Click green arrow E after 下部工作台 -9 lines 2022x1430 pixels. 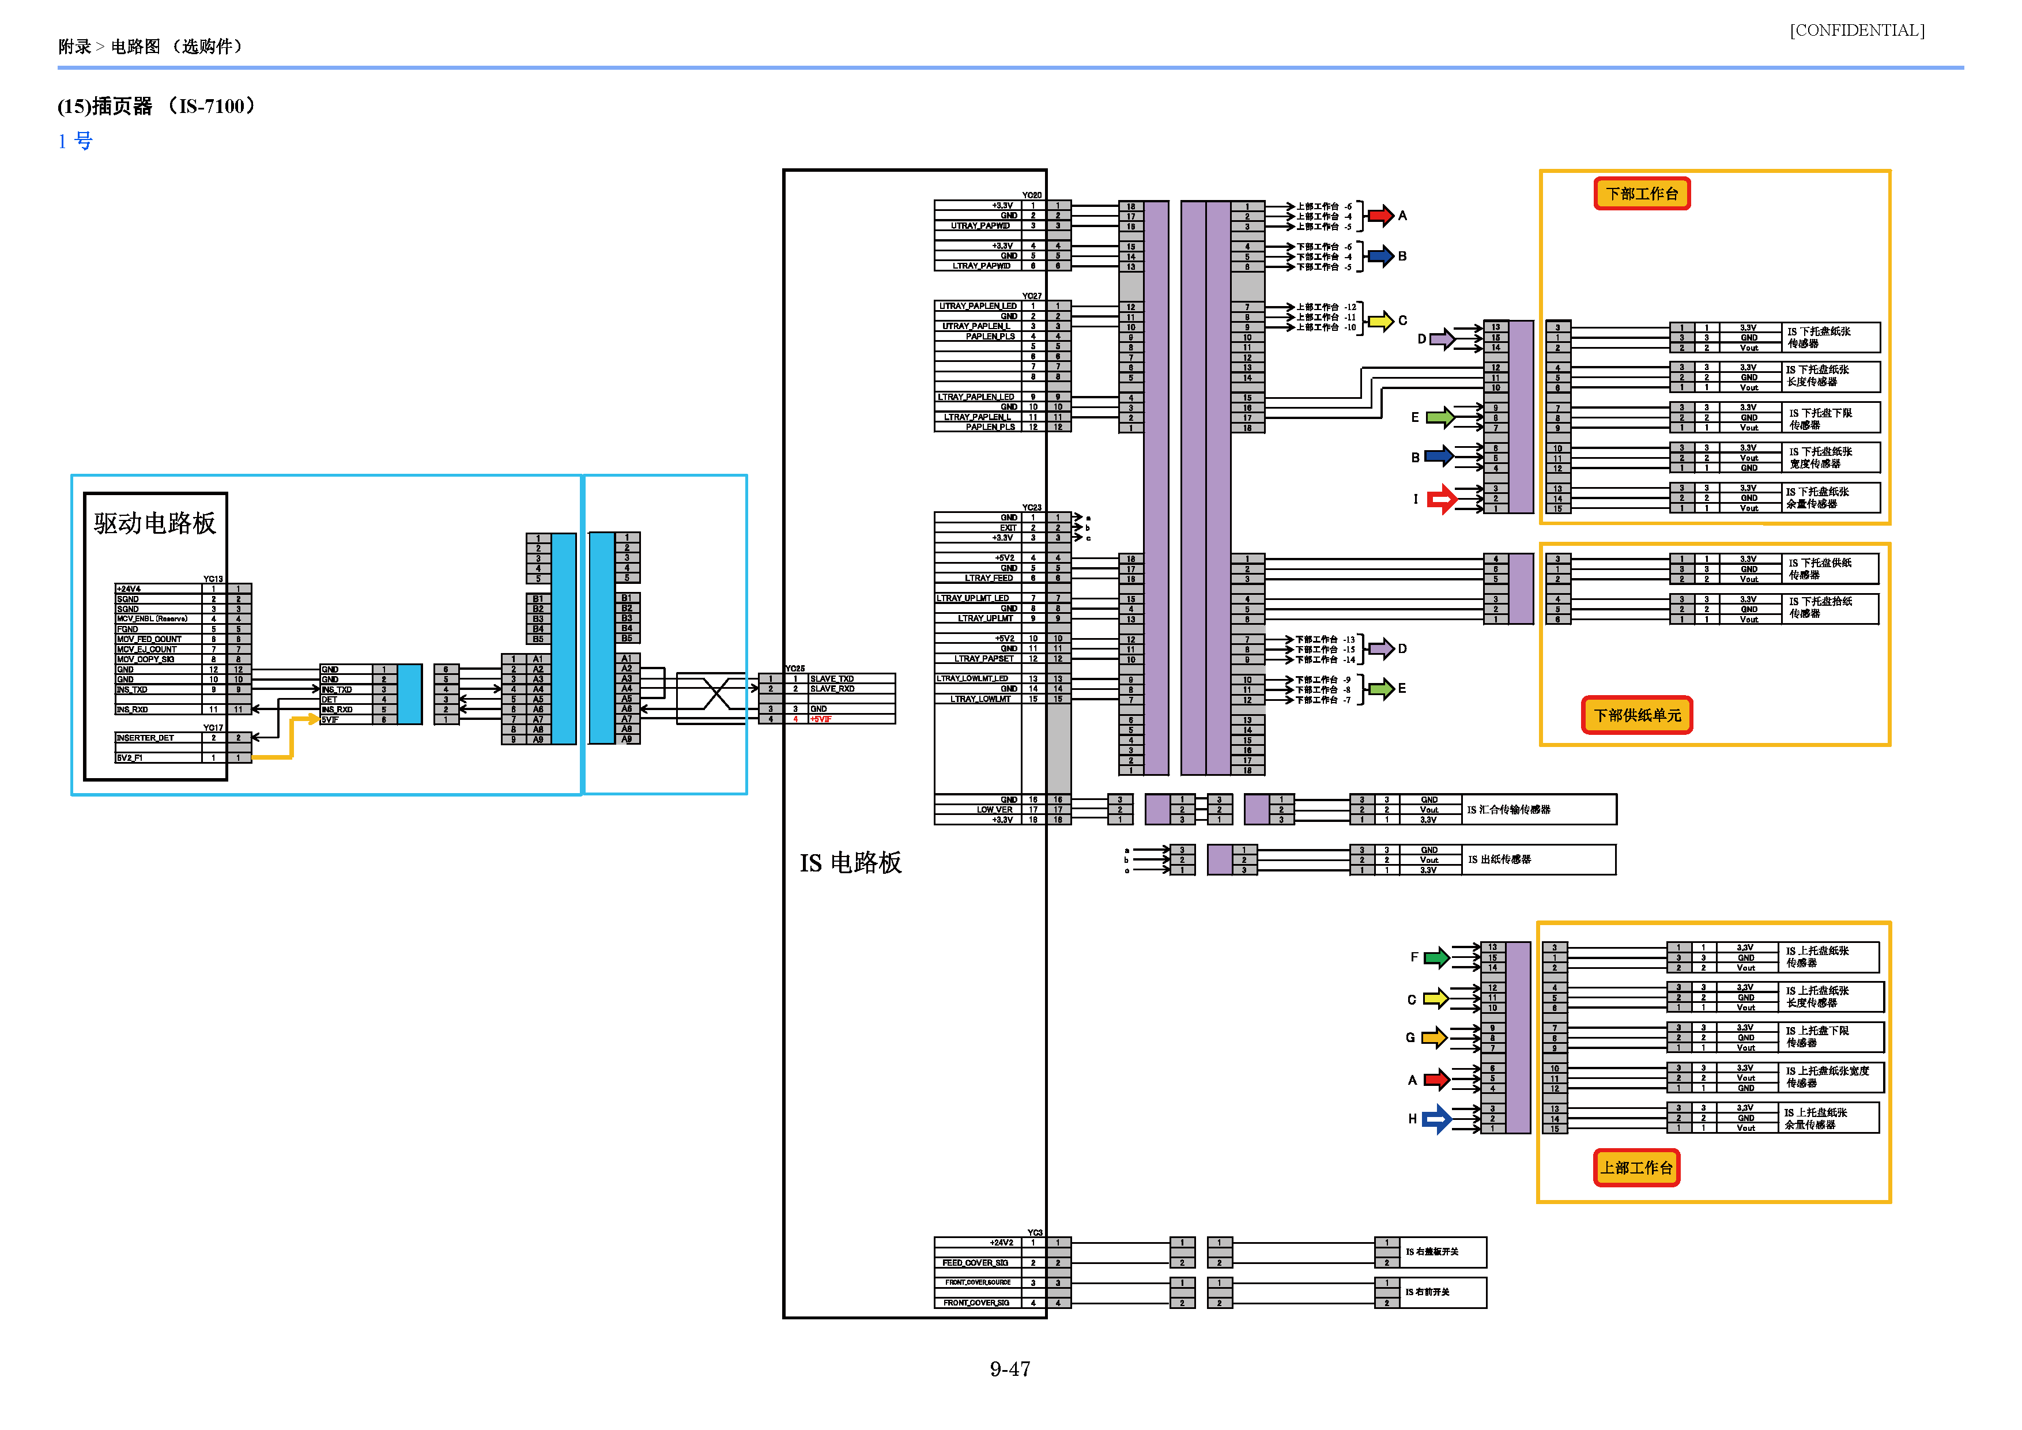(1381, 689)
